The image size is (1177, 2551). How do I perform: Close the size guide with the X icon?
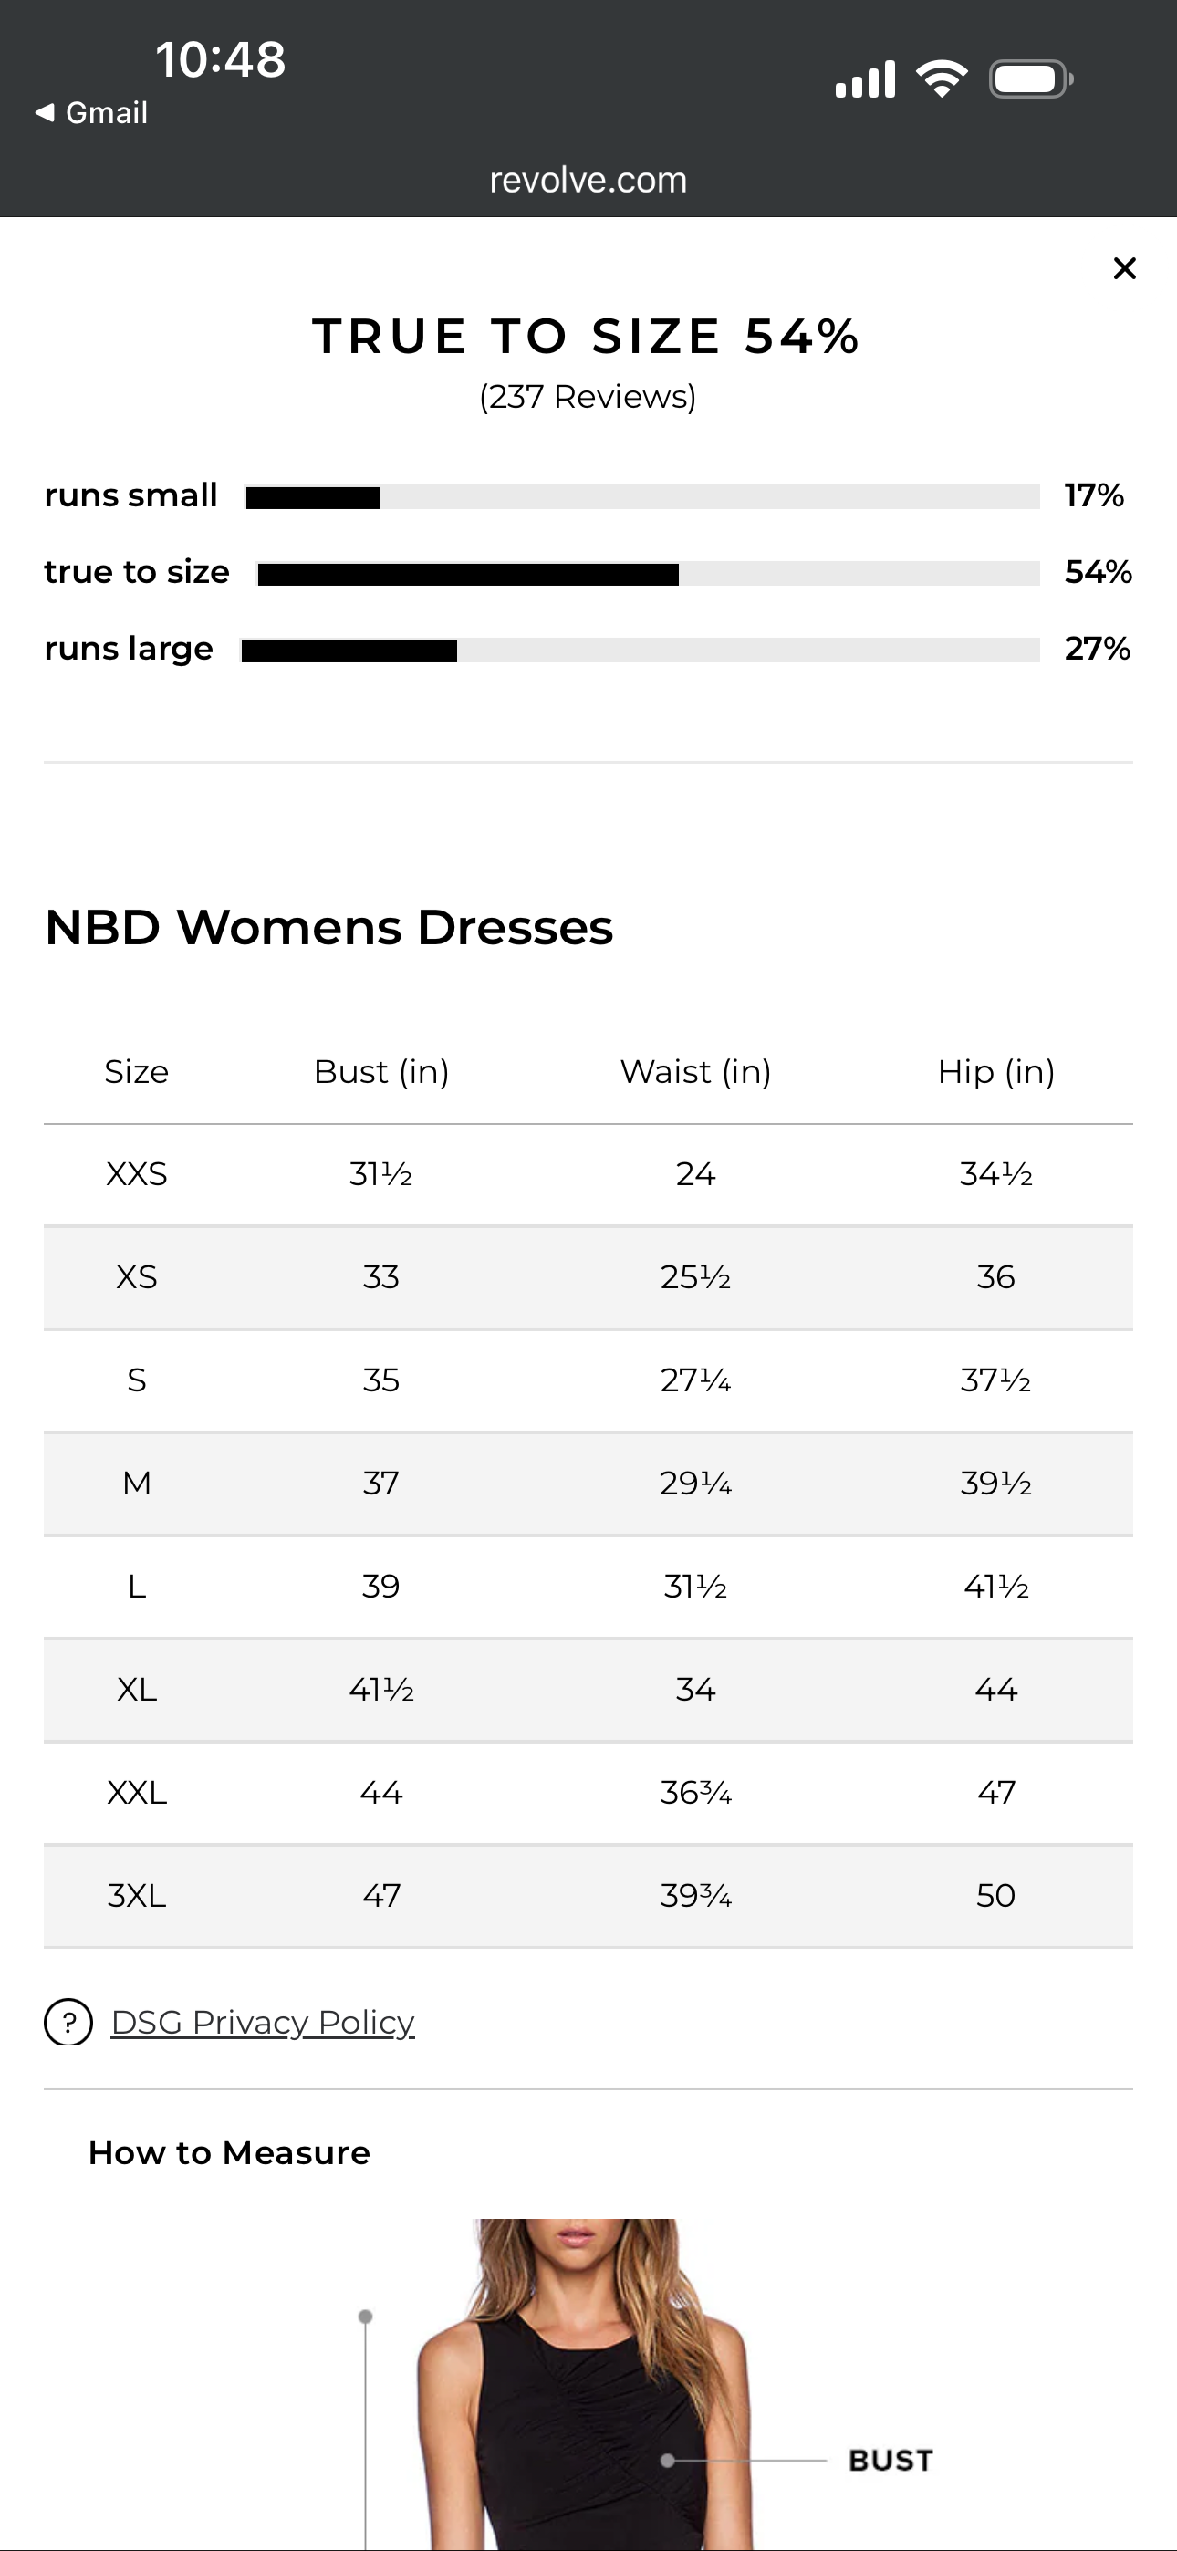click(1123, 268)
